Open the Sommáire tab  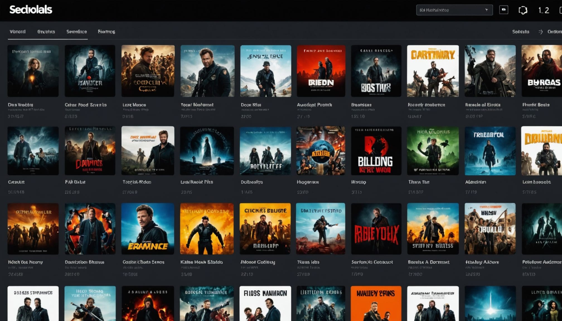[x=77, y=32]
